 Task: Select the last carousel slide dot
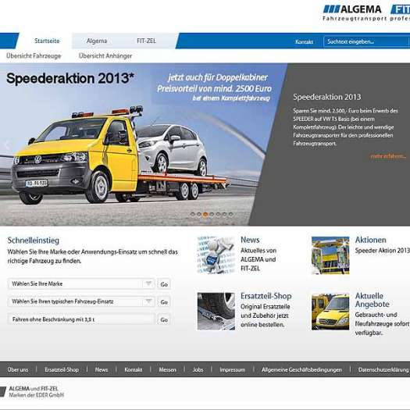coord(231,214)
